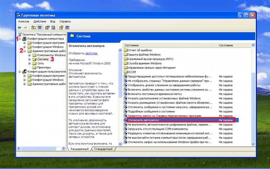
Task: Click the Help toolbar icon with question mark
Action: (x=61, y=28)
